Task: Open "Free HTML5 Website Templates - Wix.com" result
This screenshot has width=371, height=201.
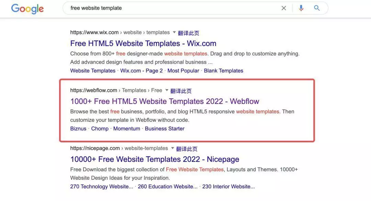Action: point(143,44)
